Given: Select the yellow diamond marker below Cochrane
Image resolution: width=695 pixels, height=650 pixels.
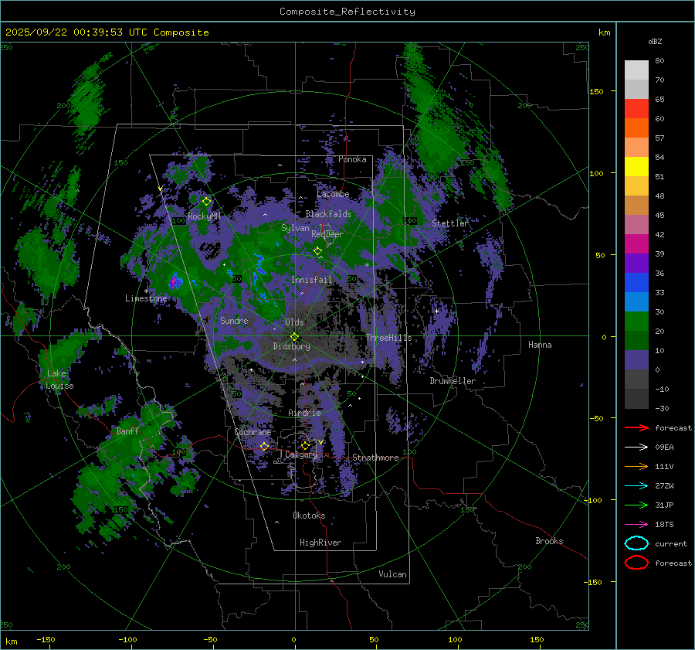Looking at the screenshot, I should click(x=264, y=447).
